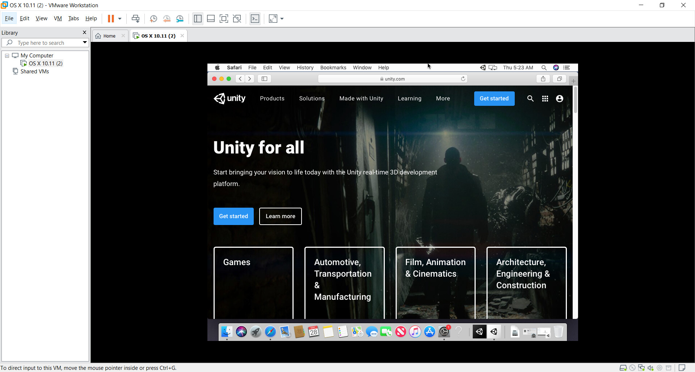Toggle the thumbnail bar icon in the VMware toolbar

(x=211, y=19)
